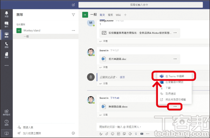Open the Activity bell in sidebar
The height and width of the screenshot is (138, 210).
pos(6,14)
